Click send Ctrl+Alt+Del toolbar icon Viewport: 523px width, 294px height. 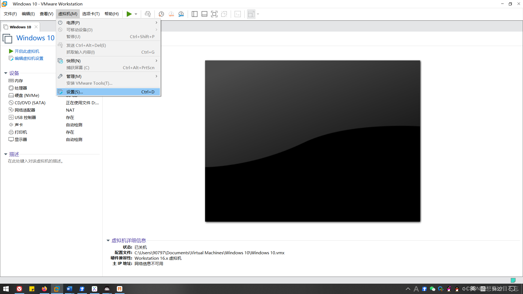pyautogui.click(x=148, y=14)
